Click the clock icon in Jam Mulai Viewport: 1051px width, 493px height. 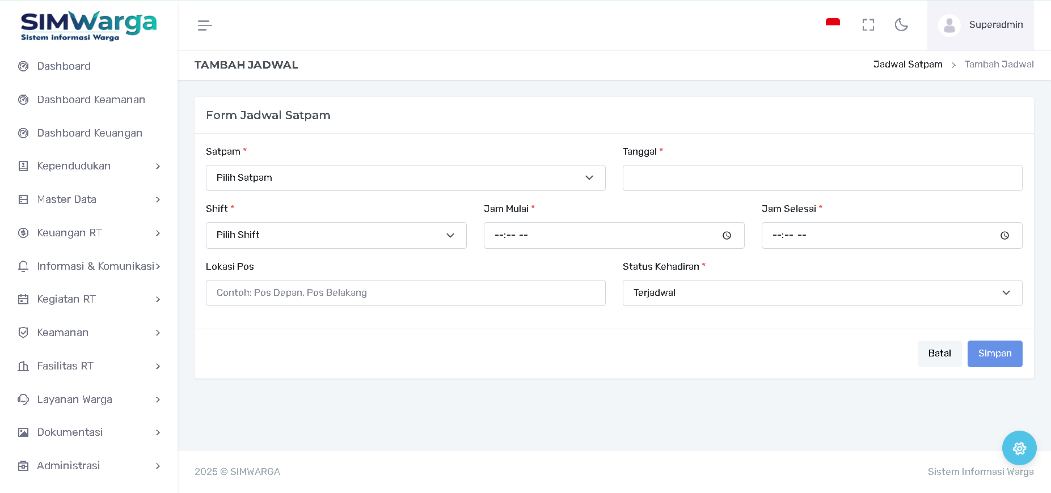coord(727,236)
